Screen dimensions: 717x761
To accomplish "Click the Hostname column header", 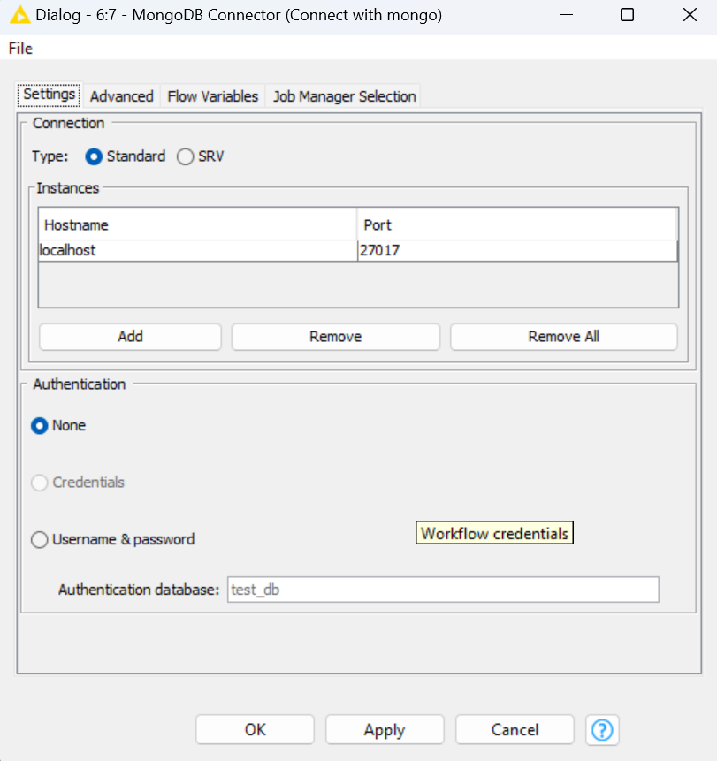I will coord(197,224).
